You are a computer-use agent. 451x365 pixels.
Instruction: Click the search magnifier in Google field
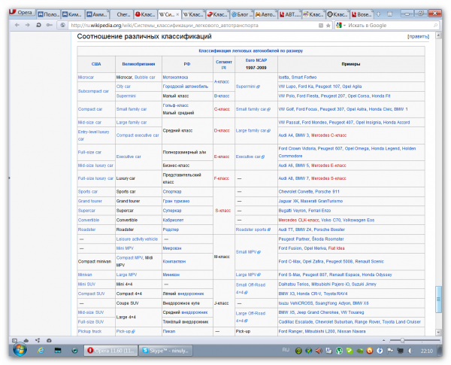[x=435, y=26]
